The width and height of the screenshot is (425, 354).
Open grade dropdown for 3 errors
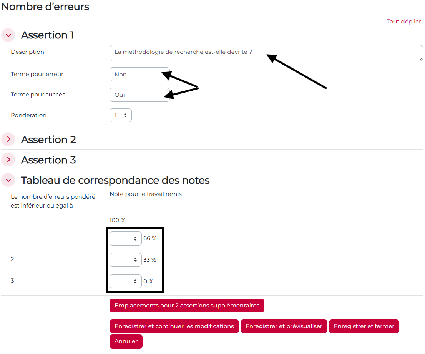click(125, 281)
